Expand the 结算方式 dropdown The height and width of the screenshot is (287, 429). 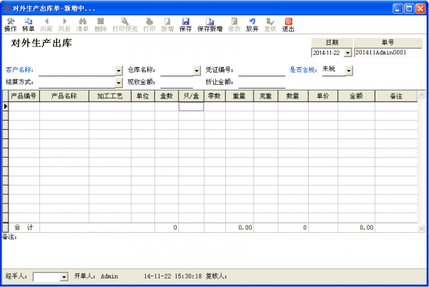[119, 83]
